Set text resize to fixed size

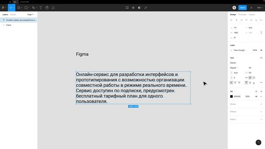pyautogui.click(x=254, y=78)
